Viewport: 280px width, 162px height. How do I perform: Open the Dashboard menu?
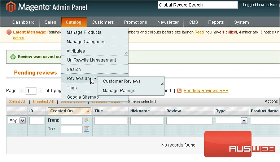click(23, 22)
